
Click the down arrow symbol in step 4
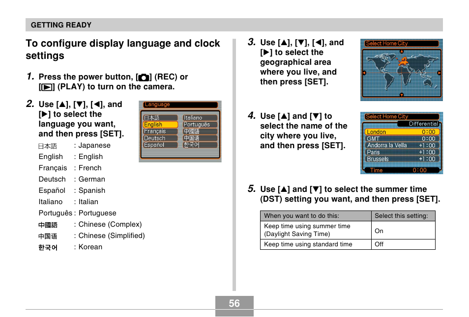pyautogui.click(x=316, y=116)
